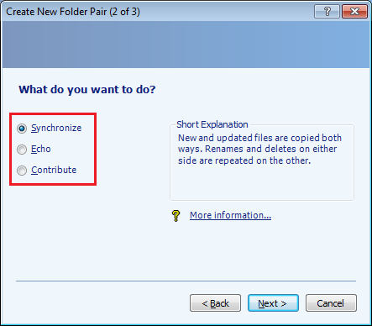Click the dialog title bar text
The height and width of the screenshot is (326, 372).
[73, 12]
